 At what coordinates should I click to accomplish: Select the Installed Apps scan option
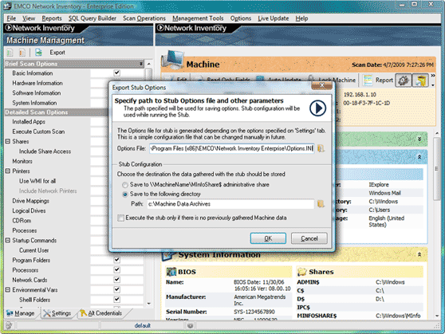click(29, 122)
